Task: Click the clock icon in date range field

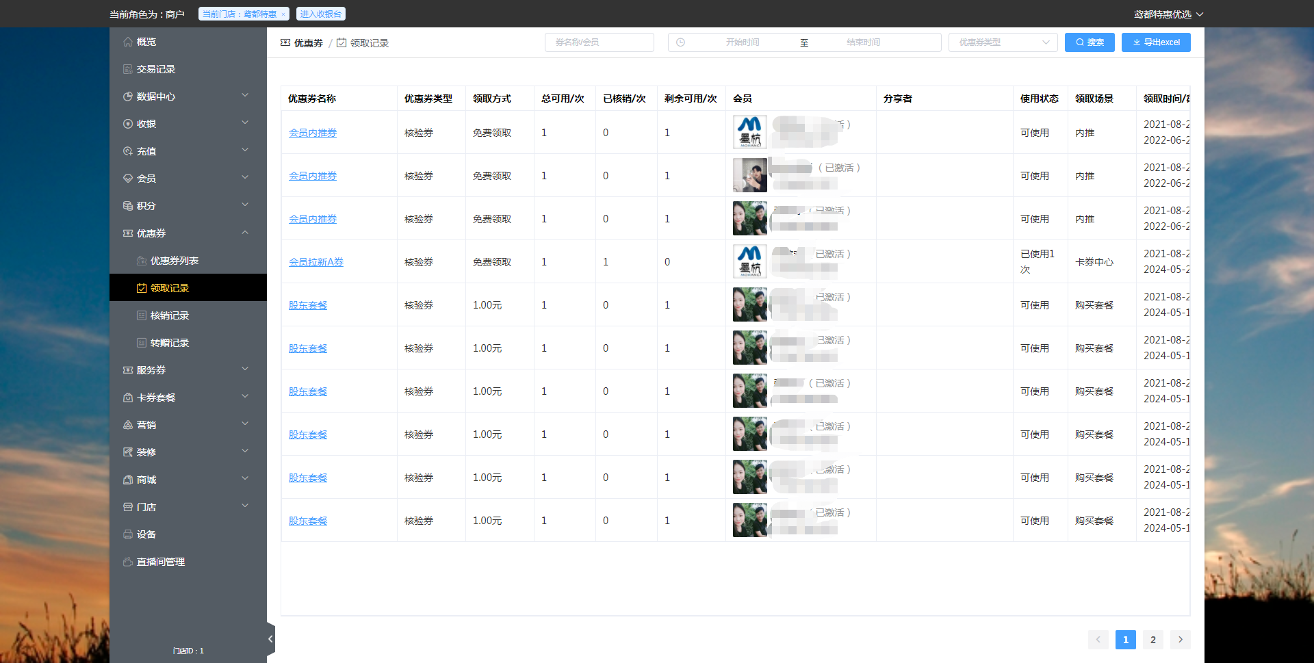Action: 680,42
